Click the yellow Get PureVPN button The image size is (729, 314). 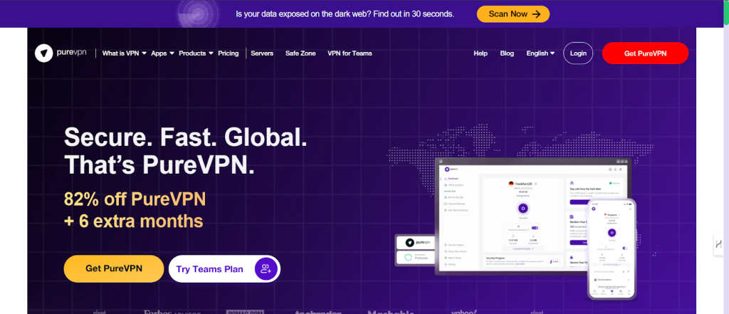114,268
